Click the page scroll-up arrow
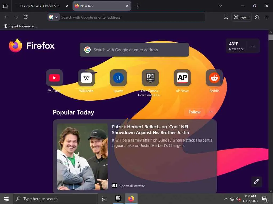Image resolution: width=273 pixels, height=204 pixels. click(271, 32)
